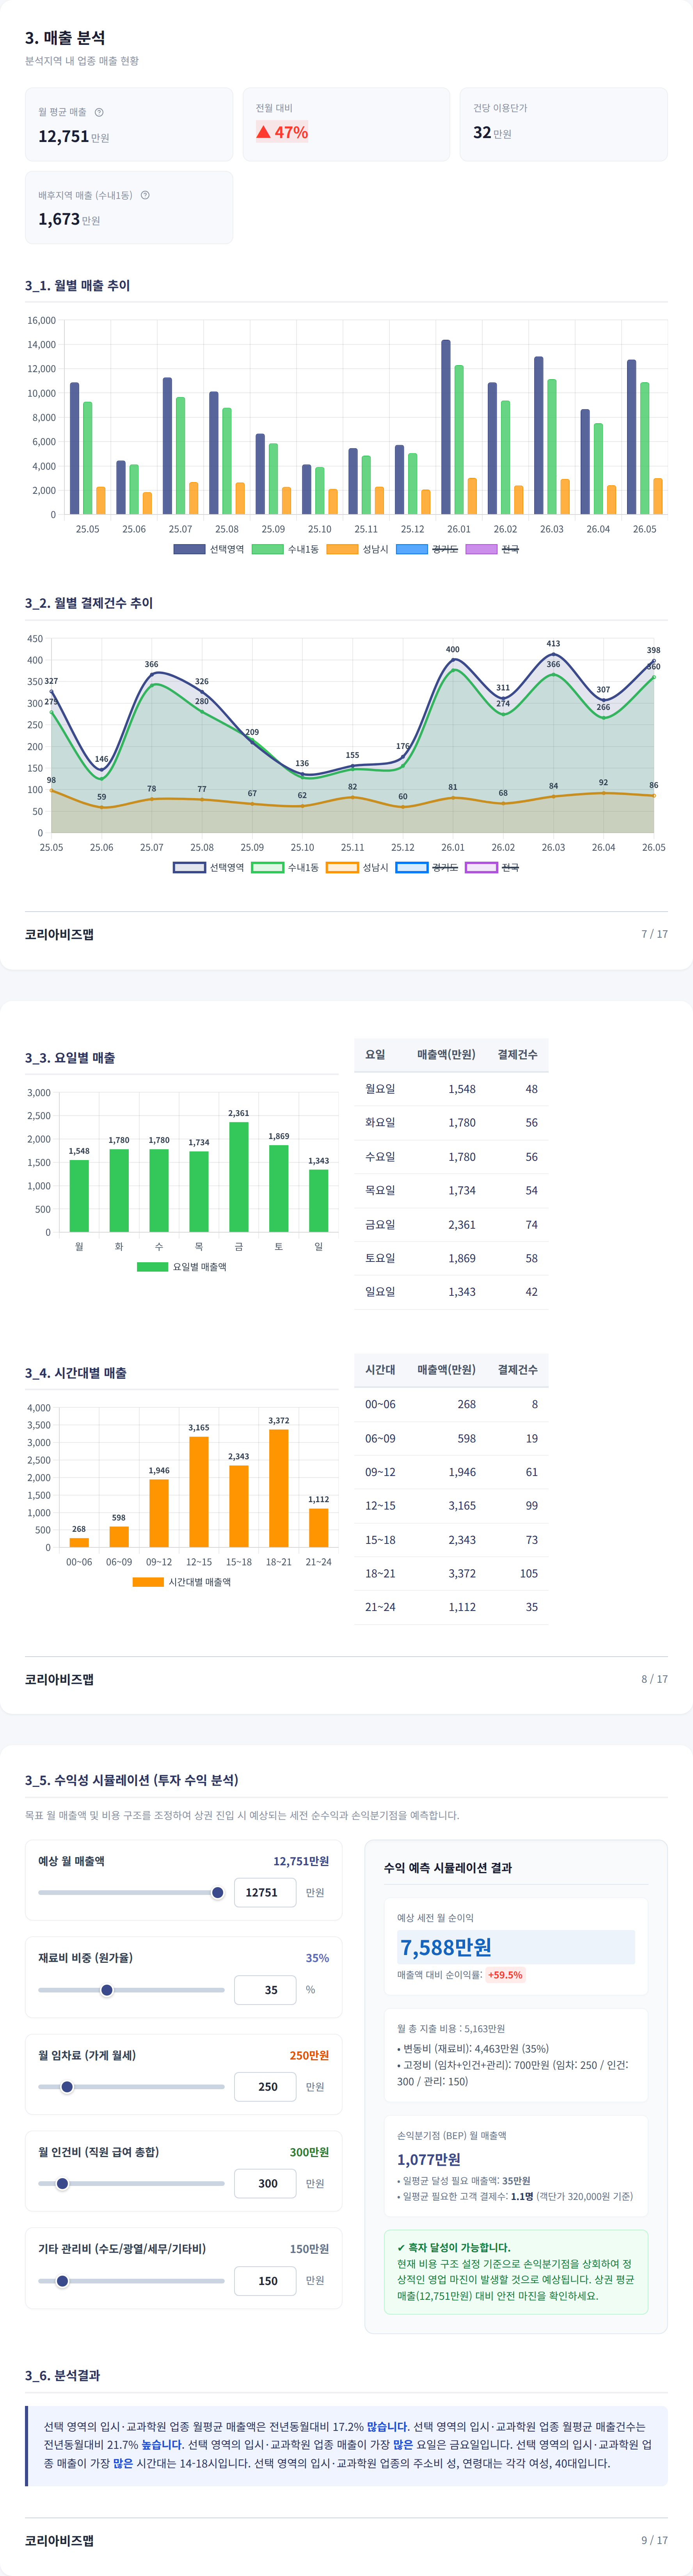The image size is (693, 2576).
Task: Click the 일요일 row label in the table
Action: [380, 1292]
